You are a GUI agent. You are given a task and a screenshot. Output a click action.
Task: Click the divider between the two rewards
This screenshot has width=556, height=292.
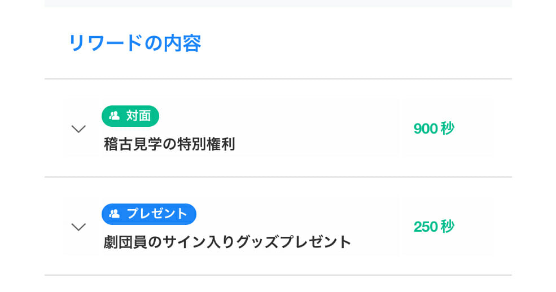[278, 177]
